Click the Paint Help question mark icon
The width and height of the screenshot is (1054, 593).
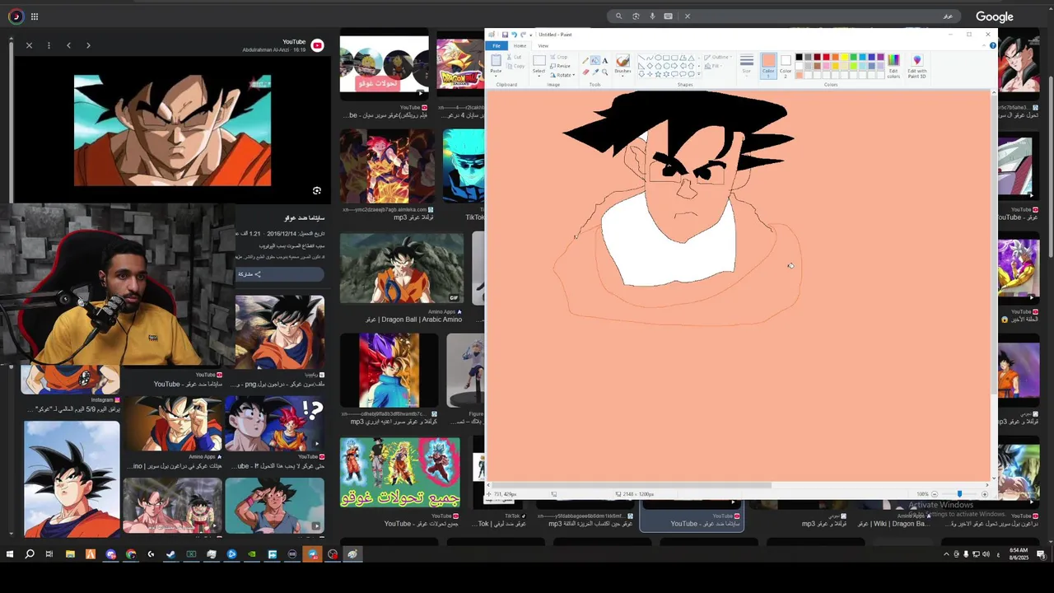coord(993,45)
